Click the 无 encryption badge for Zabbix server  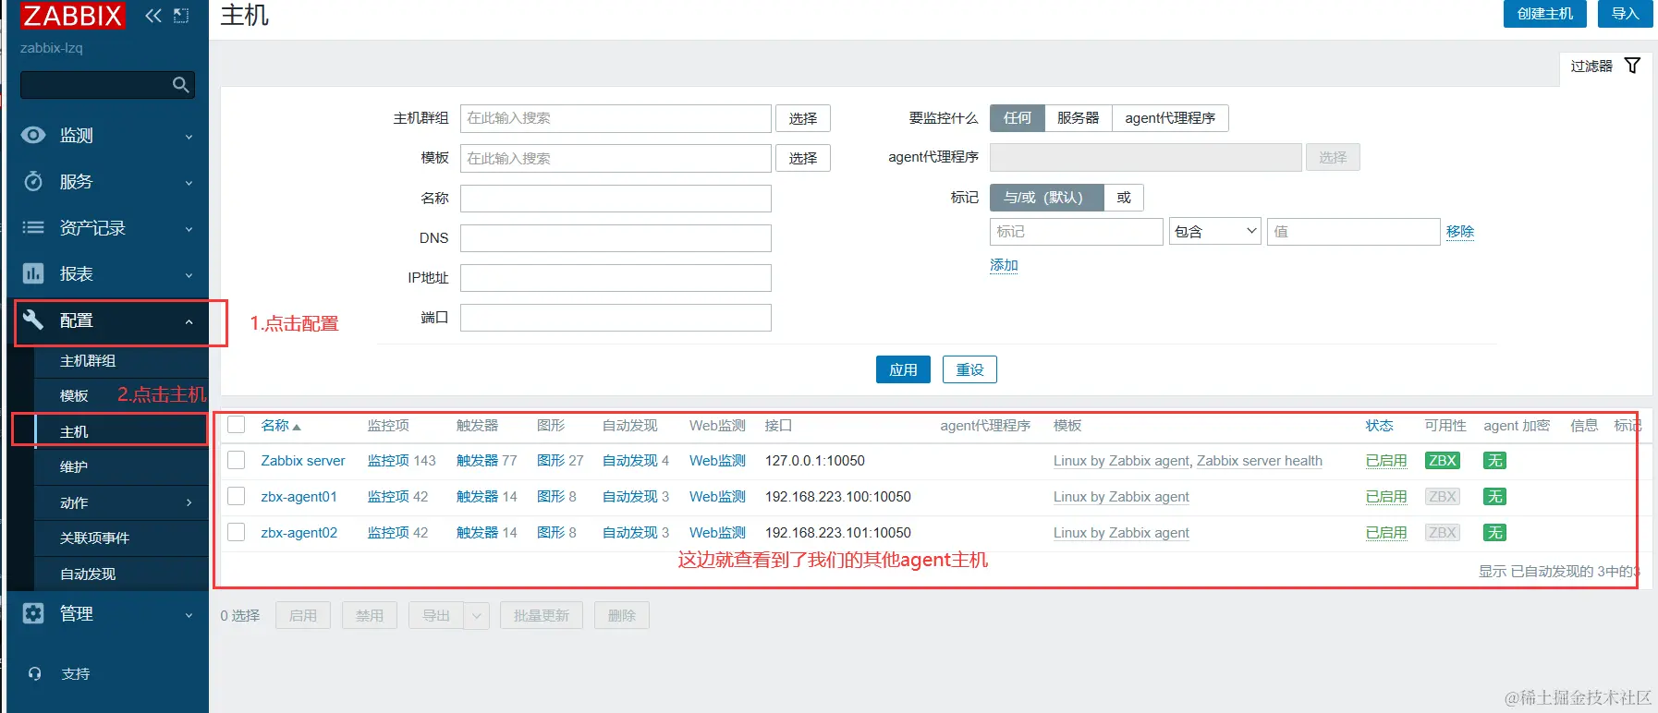(x=1495, y=461)
